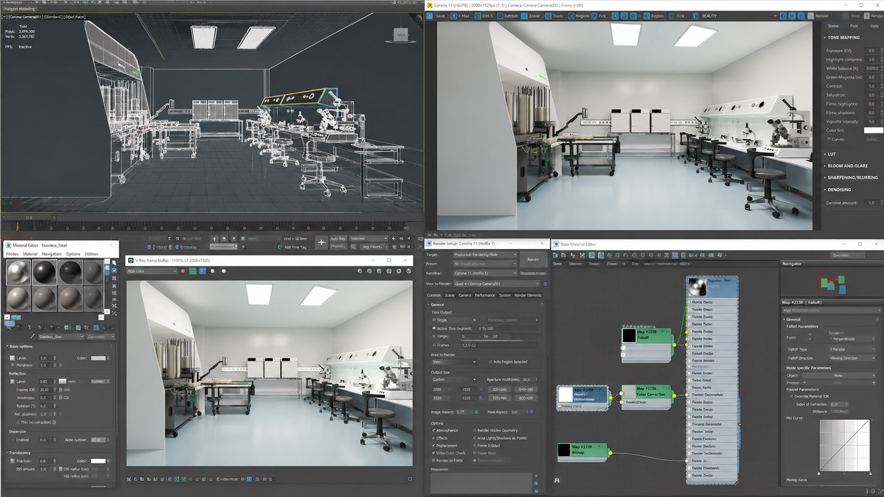Toggle the Displacement checkbox

coord(434,446)
